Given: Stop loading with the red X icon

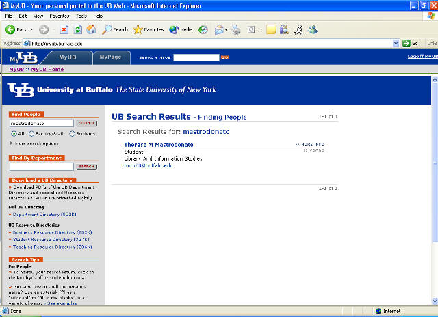Looking at the screenshot, I should coord(64,29).
